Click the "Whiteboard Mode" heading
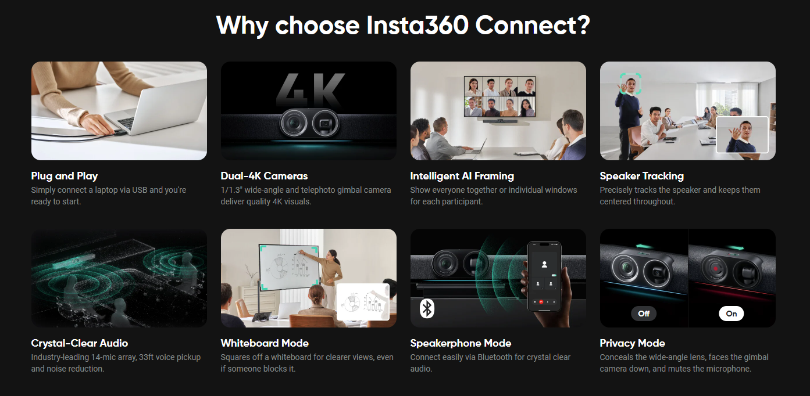 pyautogui.click(x=265, y=343)
